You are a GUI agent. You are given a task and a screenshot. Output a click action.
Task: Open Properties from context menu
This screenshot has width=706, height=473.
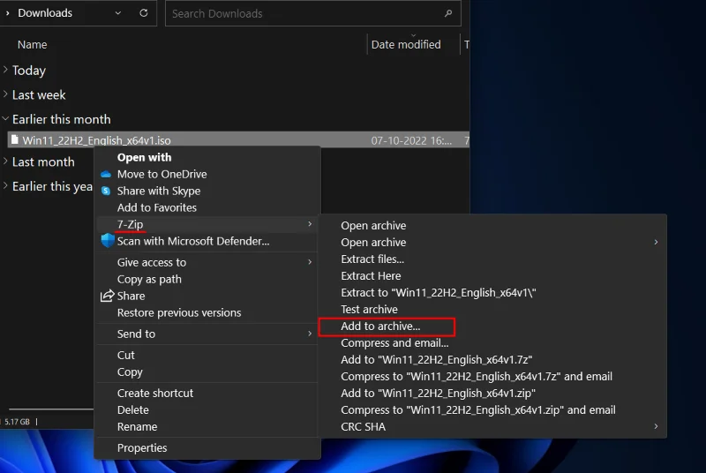coord(142,447)
